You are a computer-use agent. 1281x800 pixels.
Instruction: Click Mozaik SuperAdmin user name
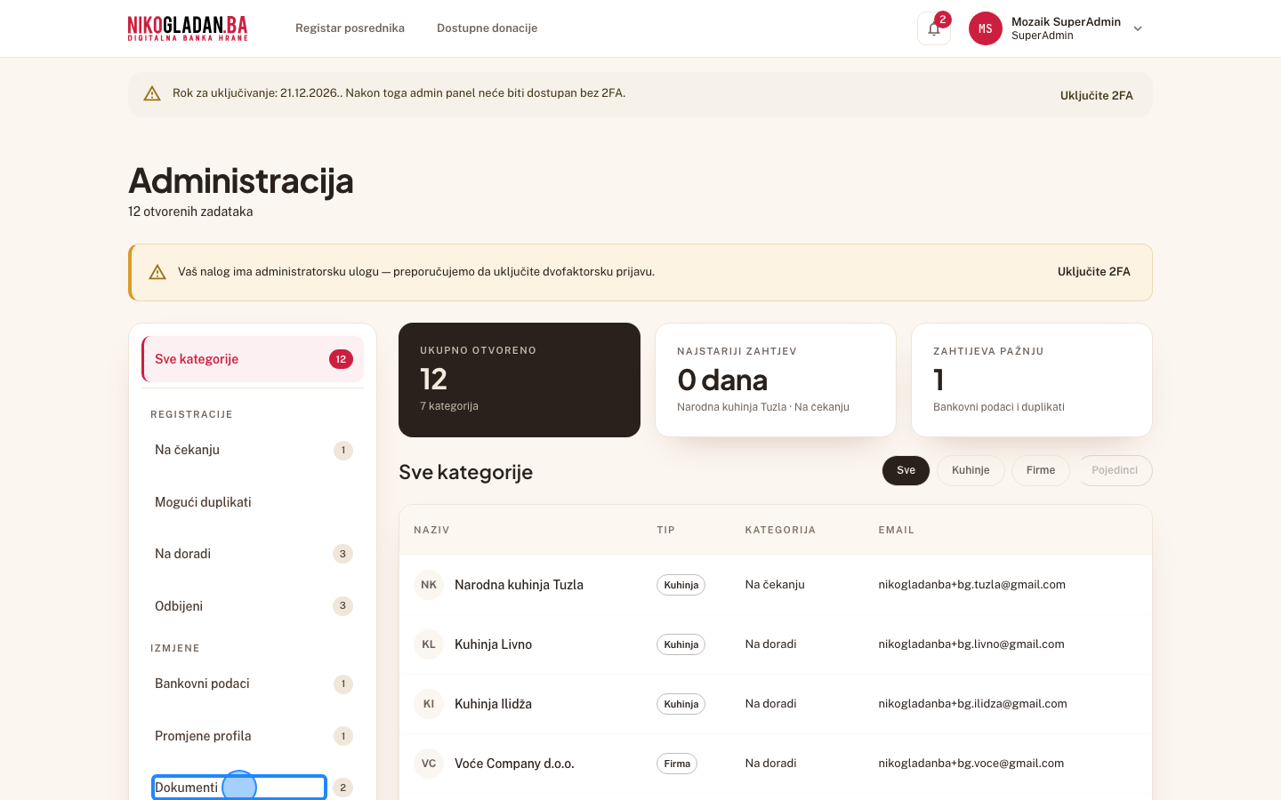(x=1066, y=21)
